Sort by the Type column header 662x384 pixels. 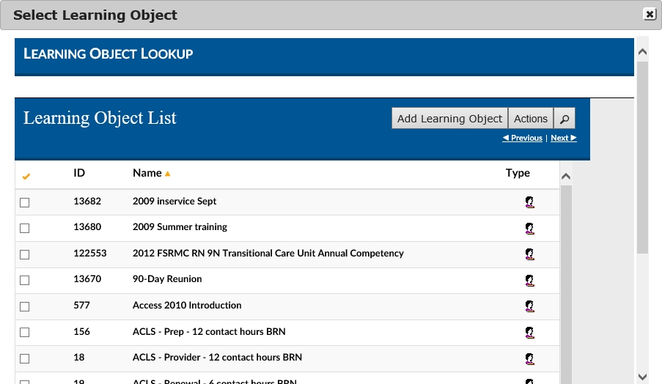click(518, 173)
